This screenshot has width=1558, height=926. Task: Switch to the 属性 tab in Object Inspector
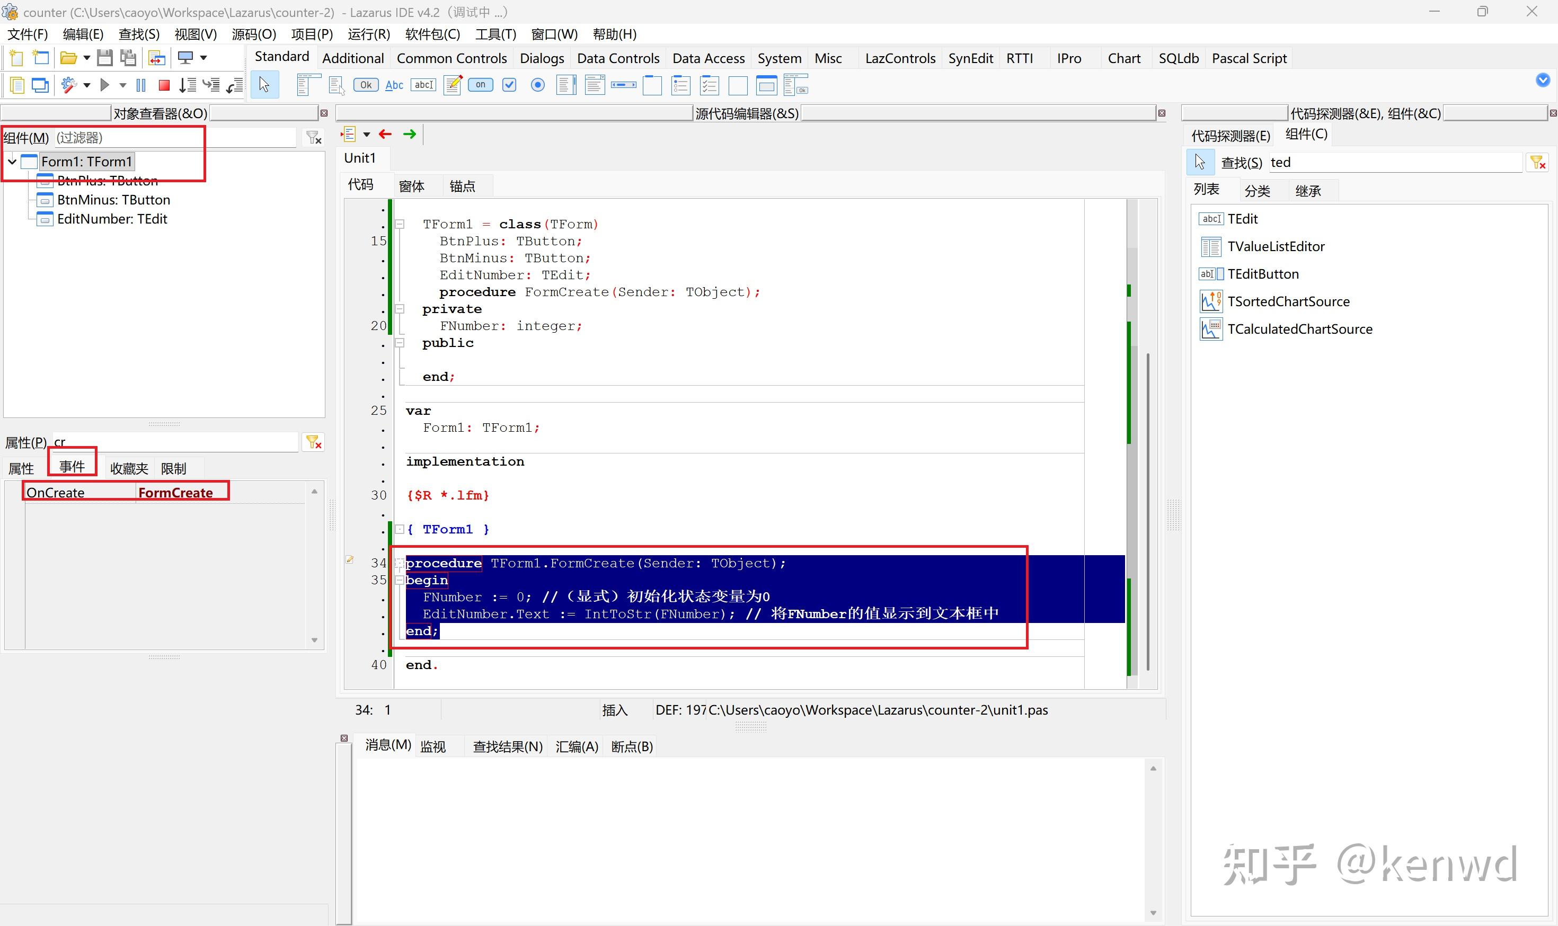tap(21, 468)
